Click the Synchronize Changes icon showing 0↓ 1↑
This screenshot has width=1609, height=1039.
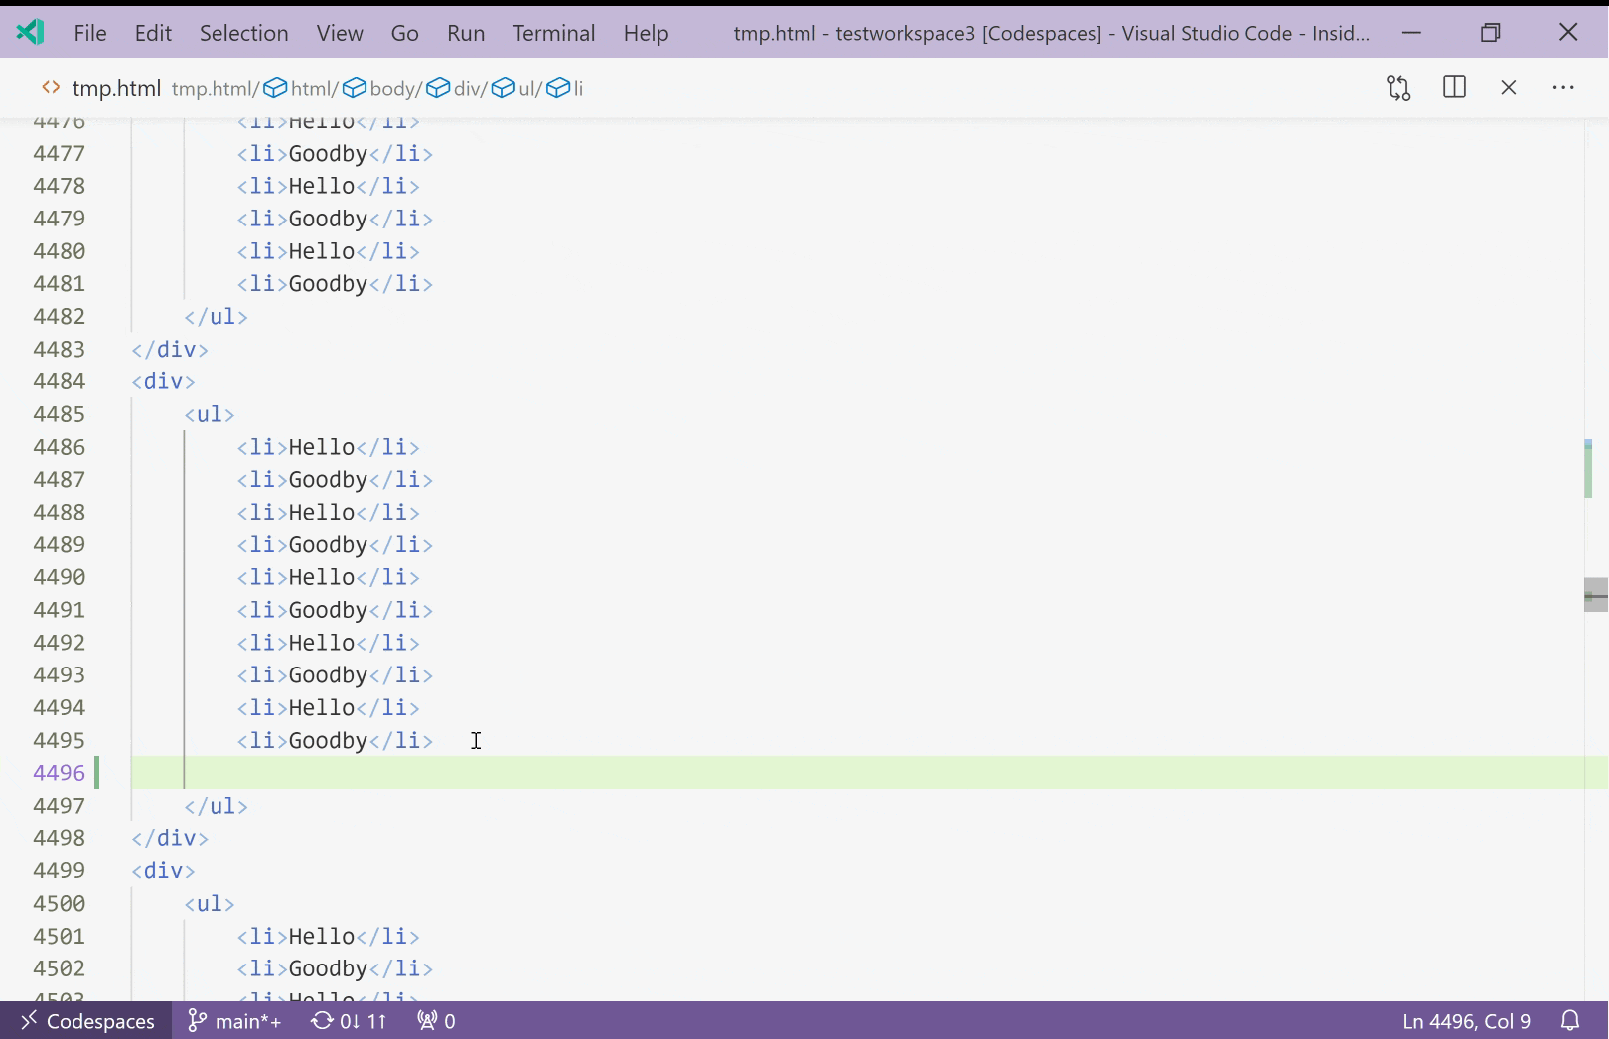(347, 1021)
